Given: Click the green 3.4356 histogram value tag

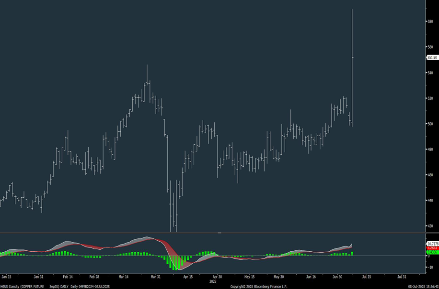Looking at the screenshot, I should click(432, 252).
